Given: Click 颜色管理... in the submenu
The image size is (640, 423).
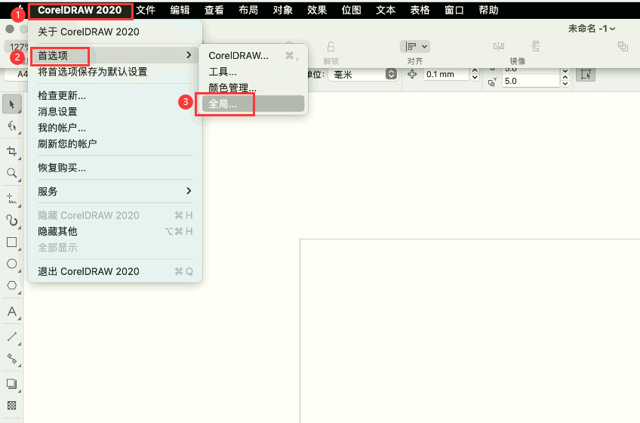Looking at the screenshot, I should click(x=232, y=88).
